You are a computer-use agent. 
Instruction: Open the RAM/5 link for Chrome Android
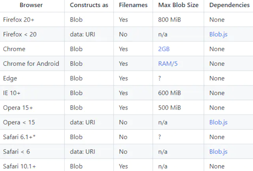[x=168, y=64]
